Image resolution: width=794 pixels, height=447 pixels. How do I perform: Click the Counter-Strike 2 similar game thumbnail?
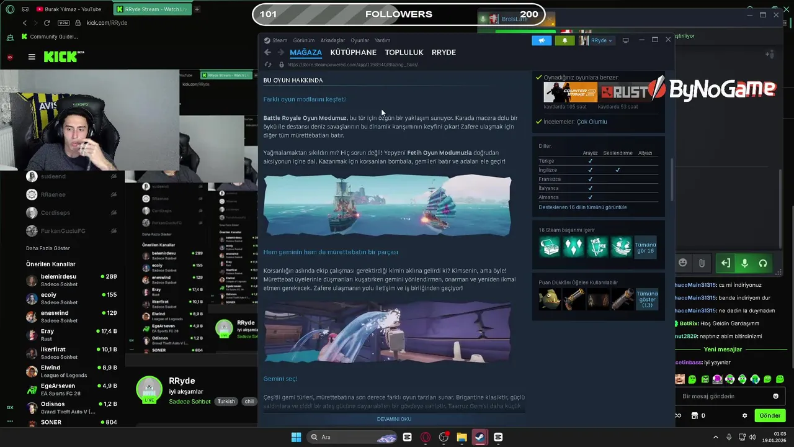570,93
